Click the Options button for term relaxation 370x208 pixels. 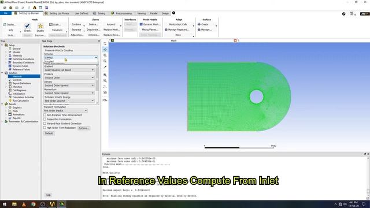click(x=84, y=128)
